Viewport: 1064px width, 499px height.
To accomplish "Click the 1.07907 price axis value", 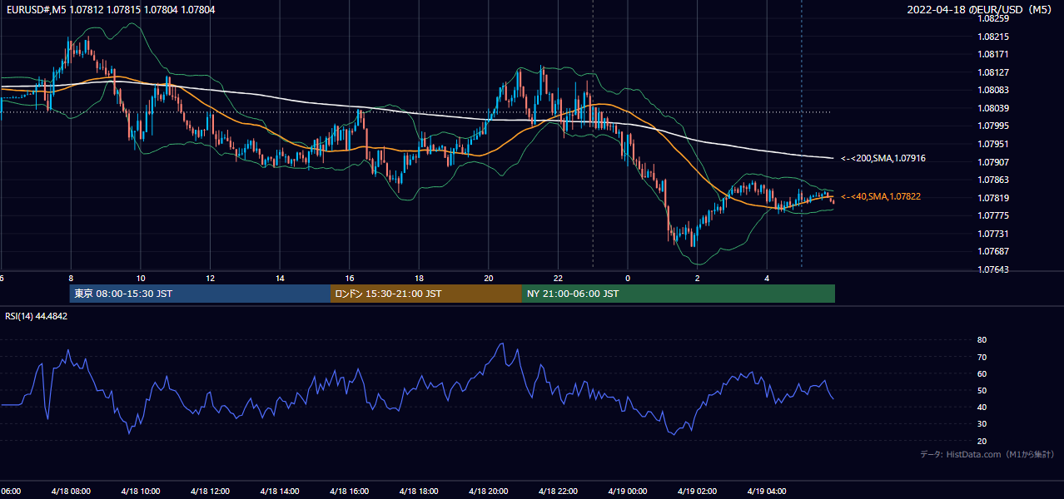I will [x=992, y=162].
